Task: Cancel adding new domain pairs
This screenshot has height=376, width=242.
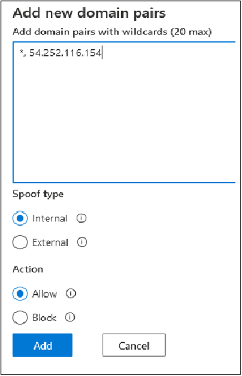Action: pyautogui.click(x=134, y=345)
